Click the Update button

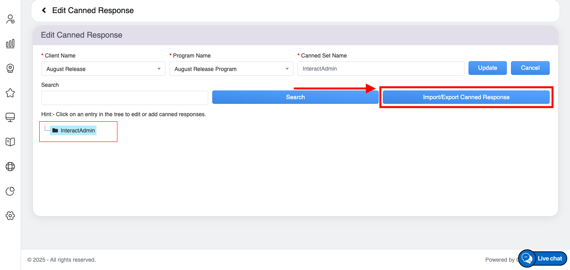(487, 68)
